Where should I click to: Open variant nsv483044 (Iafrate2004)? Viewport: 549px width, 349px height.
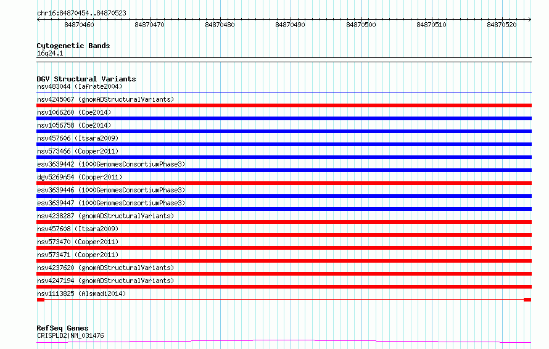80,86
